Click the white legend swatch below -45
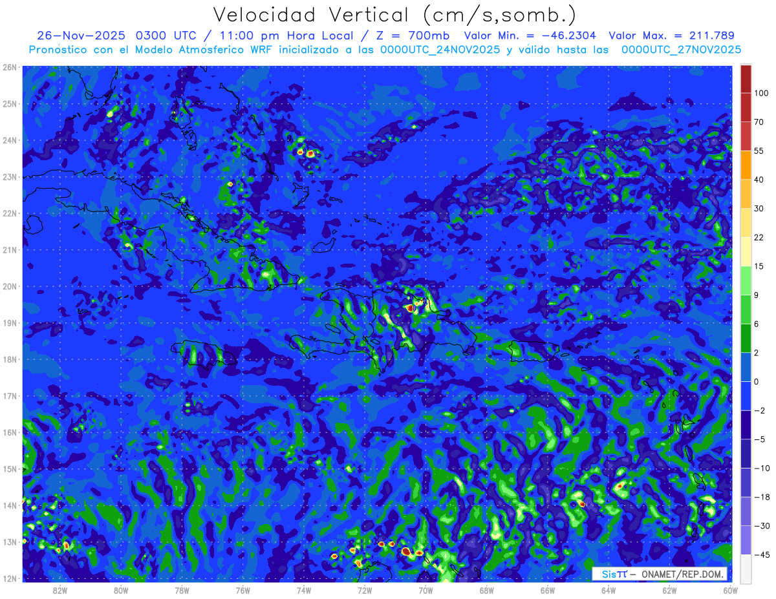The height and width of the screenshot is (599, 776). (x=746, y=569)
